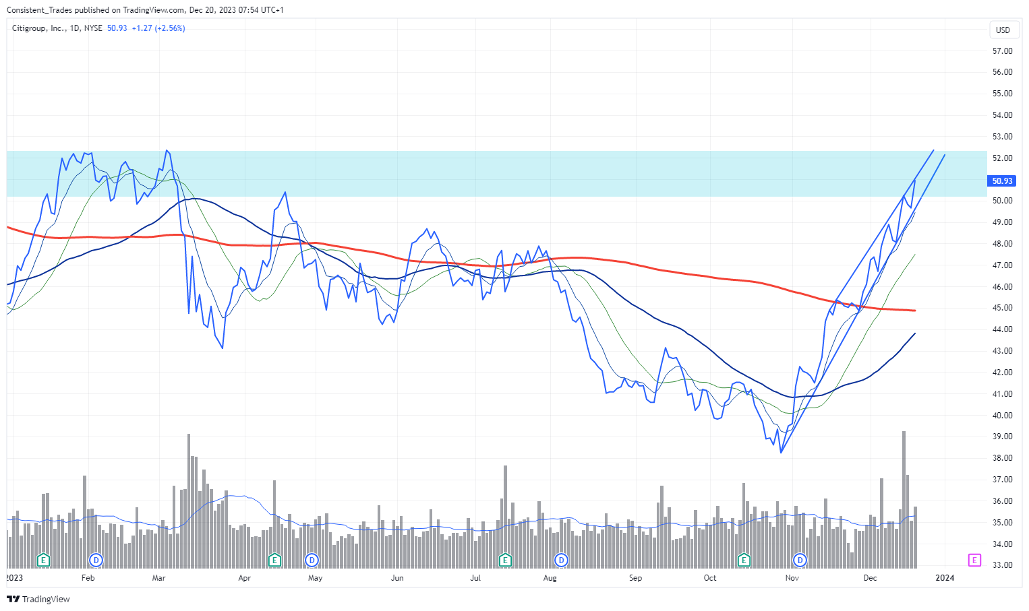Screen dimensions: 1029x611
Task: Click the Dec label on time axis
Action: pyautogui.click(x=871, y=578)
